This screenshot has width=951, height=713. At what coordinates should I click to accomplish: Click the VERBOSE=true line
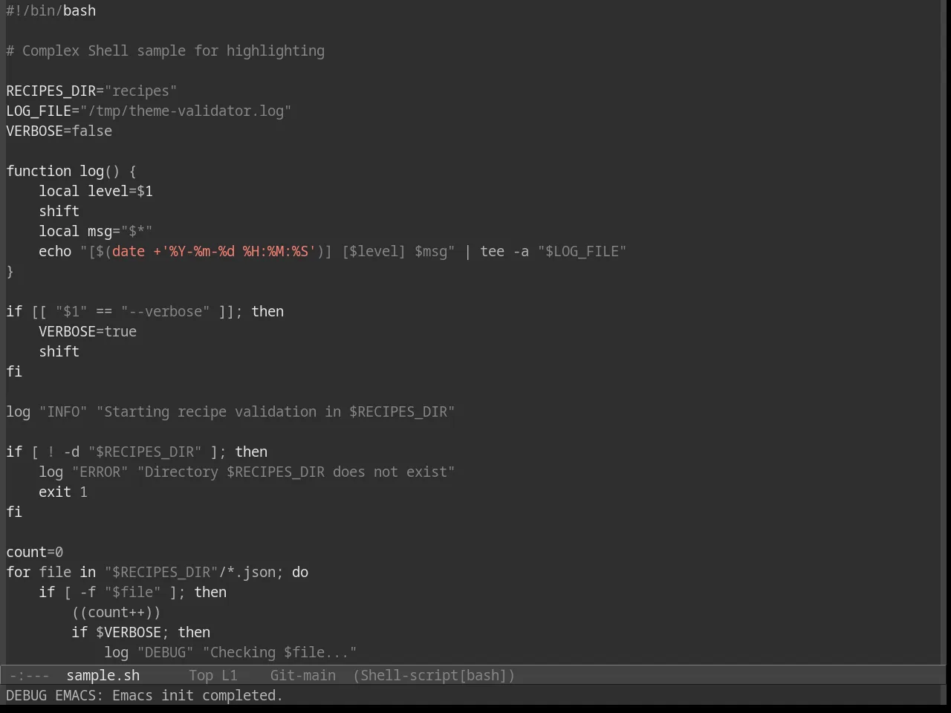88,332
